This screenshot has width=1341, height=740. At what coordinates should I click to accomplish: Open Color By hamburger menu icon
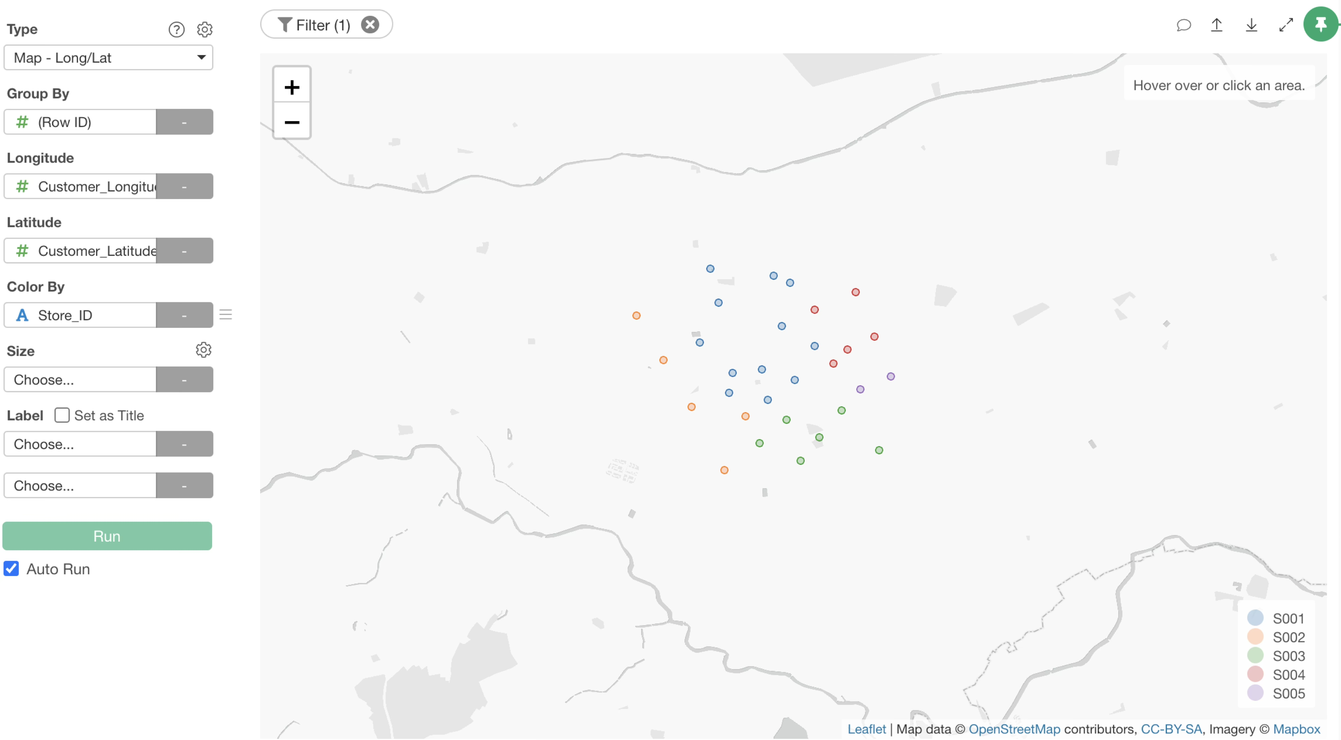pyautogui.click(x=225, y=315)
